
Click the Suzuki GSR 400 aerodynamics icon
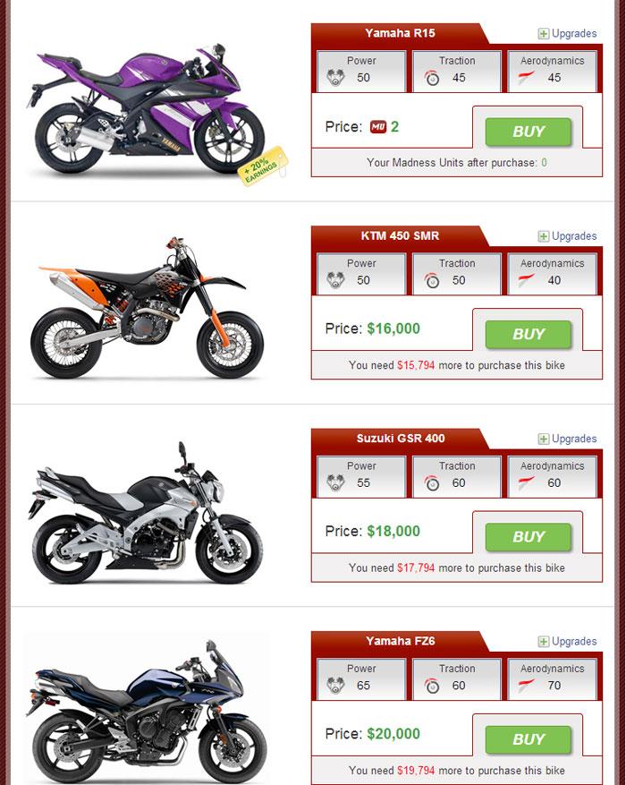(526, 482)
